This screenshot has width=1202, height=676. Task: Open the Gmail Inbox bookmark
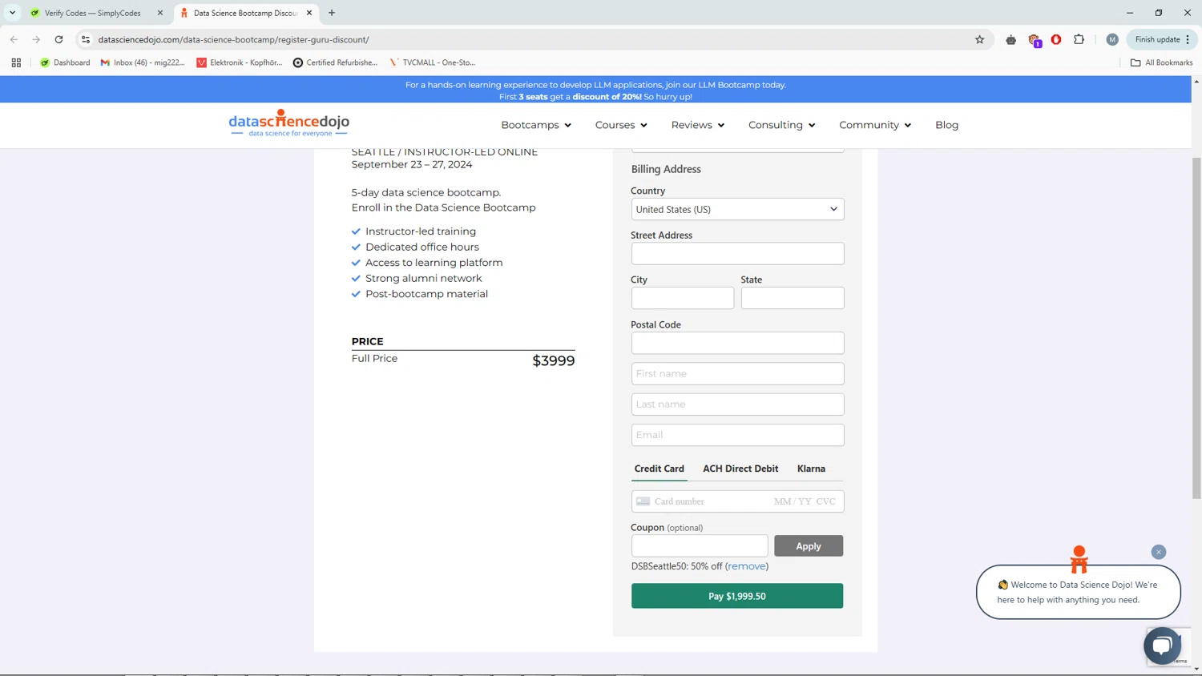pos(143,62)
